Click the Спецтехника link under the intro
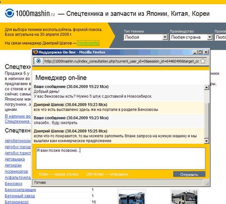This screenshot has width=226, height=204. coord(17,121)
